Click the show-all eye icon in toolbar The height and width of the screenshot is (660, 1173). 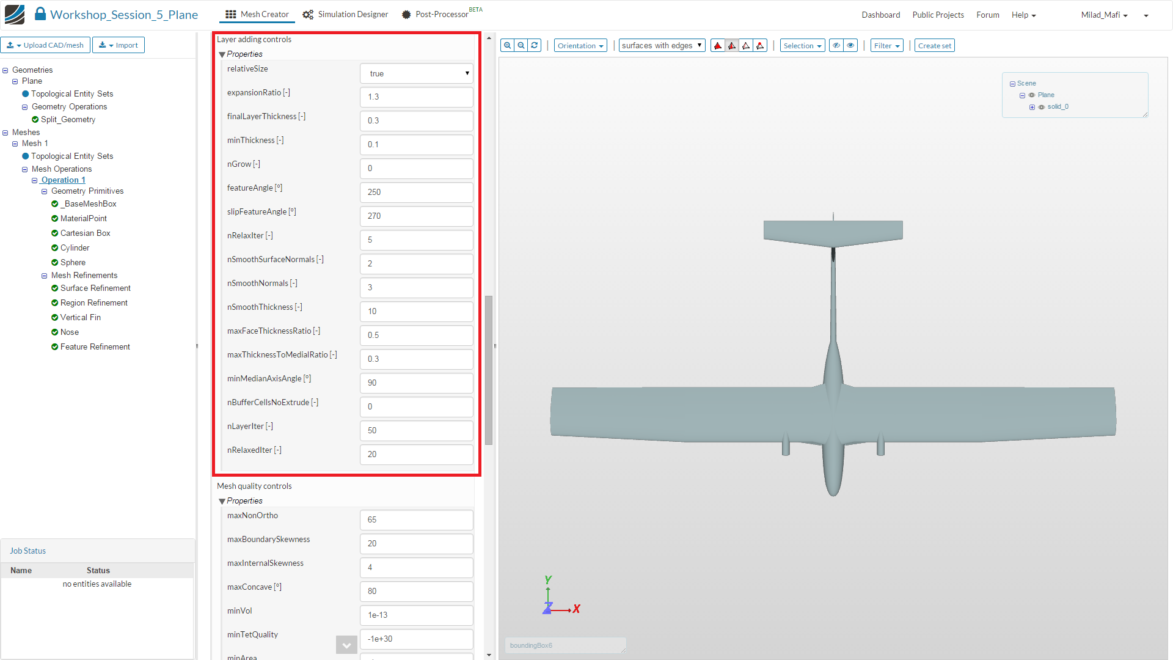850,45
